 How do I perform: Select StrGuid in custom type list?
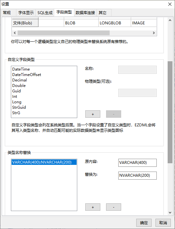coord(44,107)
